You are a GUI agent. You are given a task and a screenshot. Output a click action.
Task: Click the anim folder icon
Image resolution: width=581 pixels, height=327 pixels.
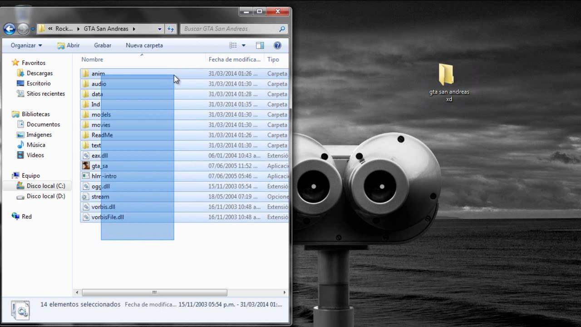point(86,74)
